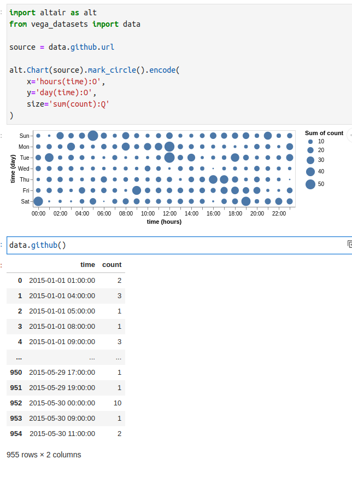The height and width of the screenshot is (482, 352).
Task: Select the largest bubble on the Sun row
Action: click(93, 136)
